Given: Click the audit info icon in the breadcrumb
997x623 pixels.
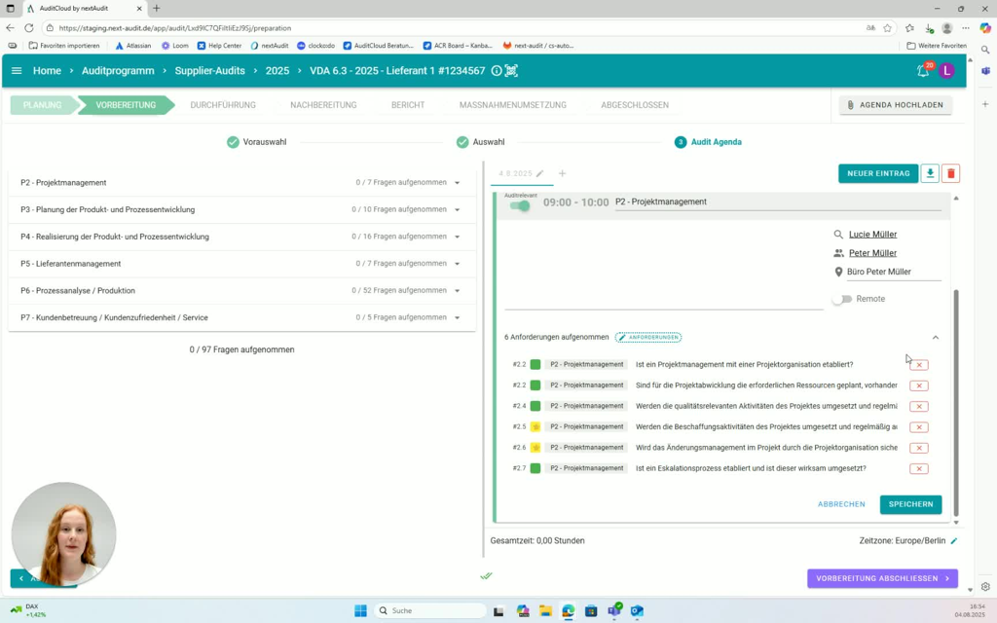Looking at the screenshot, I should click(x=497, y=71).
